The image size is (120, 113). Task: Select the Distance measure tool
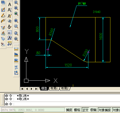16,49
